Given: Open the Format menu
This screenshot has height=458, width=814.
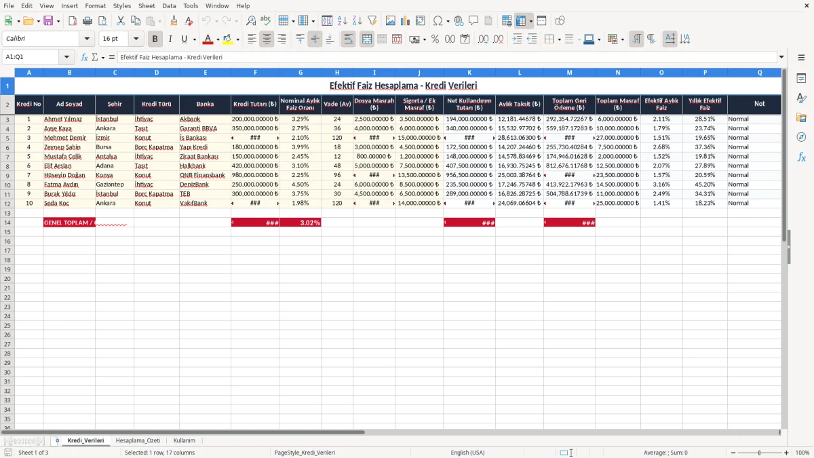Looking at the screenshot, I should pyautogui.click(x=95, y=5).
